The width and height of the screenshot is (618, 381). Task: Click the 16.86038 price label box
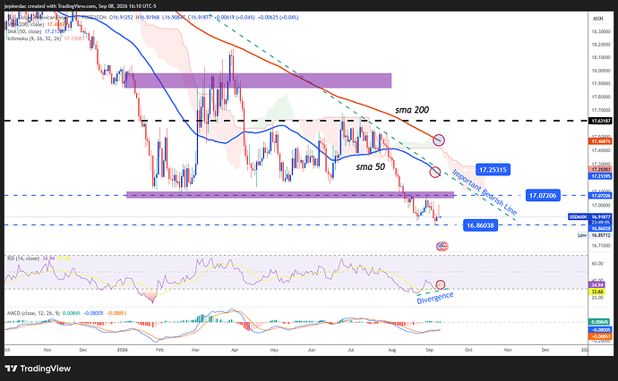[x=480, y=225]
